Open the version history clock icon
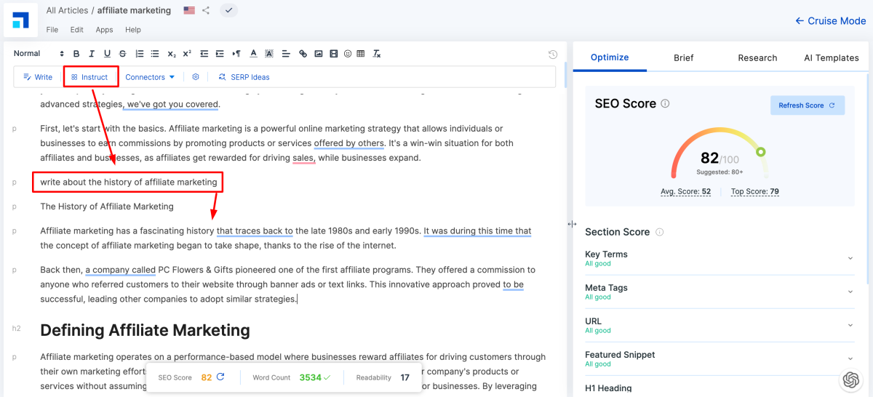 [x=553, y=55]
